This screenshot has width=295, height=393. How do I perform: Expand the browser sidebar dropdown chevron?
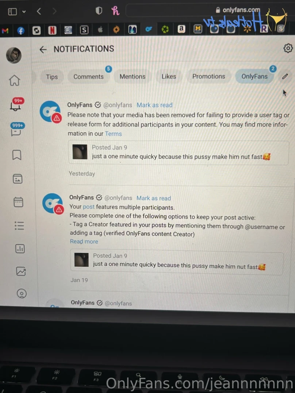[x=24, y=12]
